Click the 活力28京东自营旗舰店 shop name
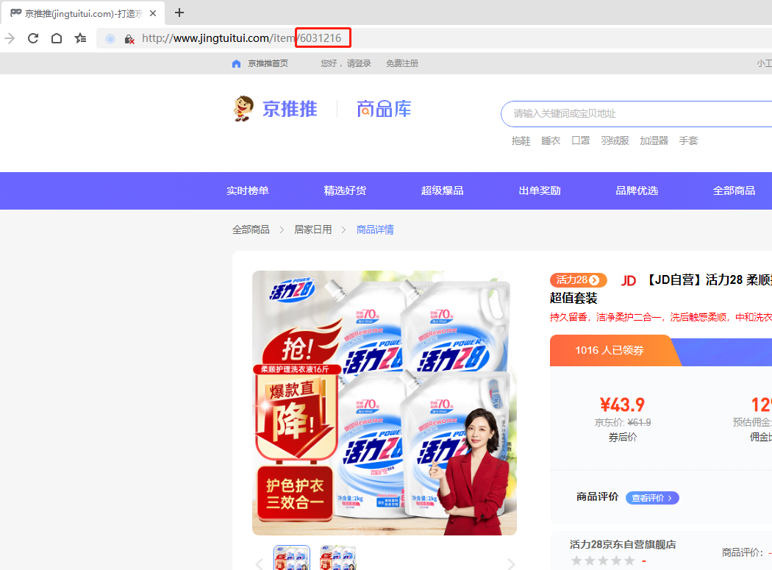This screenshot has width=772, height=570. (623, 544)
